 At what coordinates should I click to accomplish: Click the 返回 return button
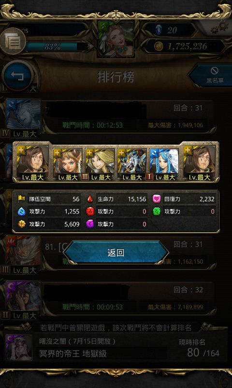(x=116, y=253)
